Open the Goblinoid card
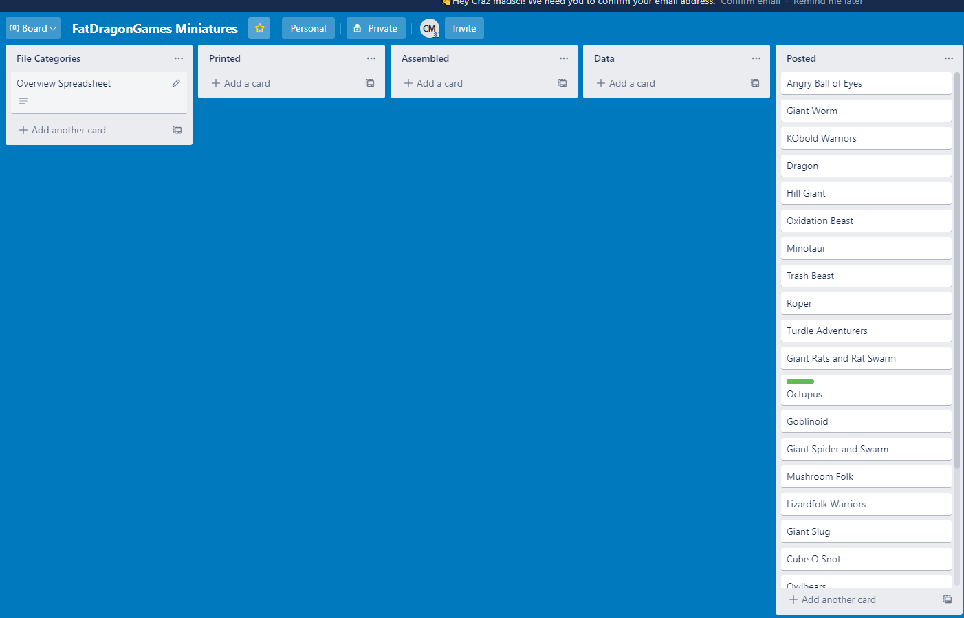The width and height of the screenshot is (964, 618). [x=866, y=421]
